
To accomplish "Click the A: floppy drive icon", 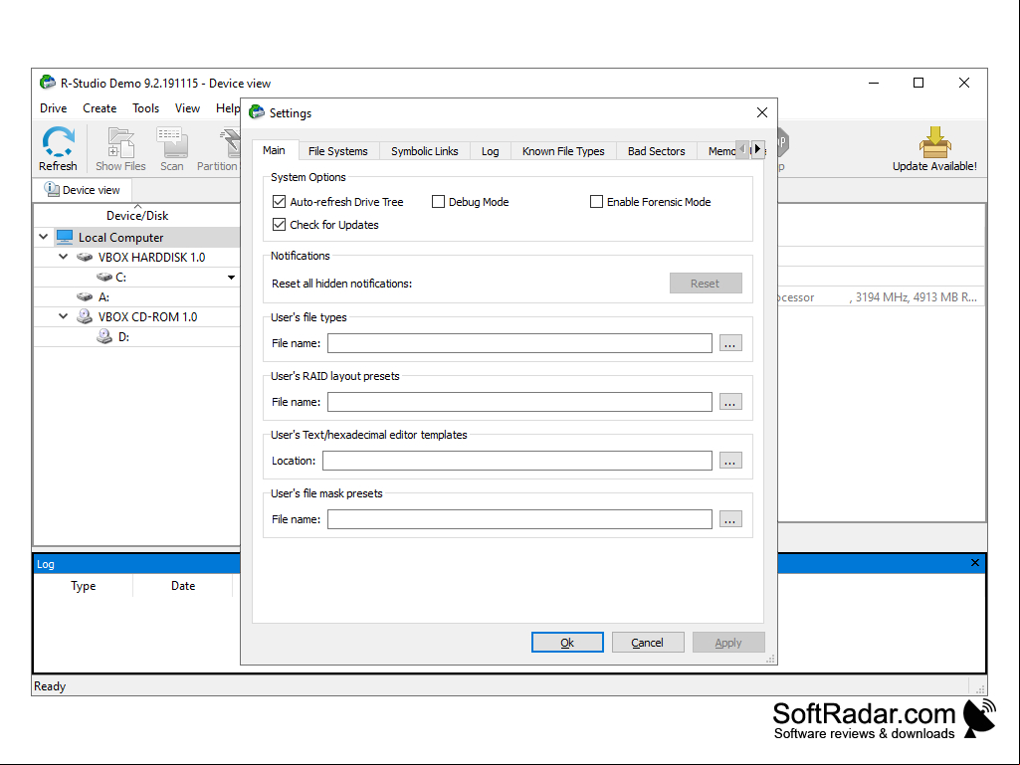I will pyautogui.click(x=85, y=296).
